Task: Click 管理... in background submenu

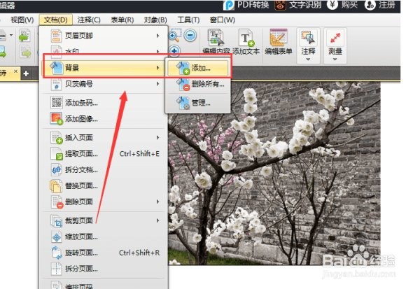Action: [x=198, y=103]
